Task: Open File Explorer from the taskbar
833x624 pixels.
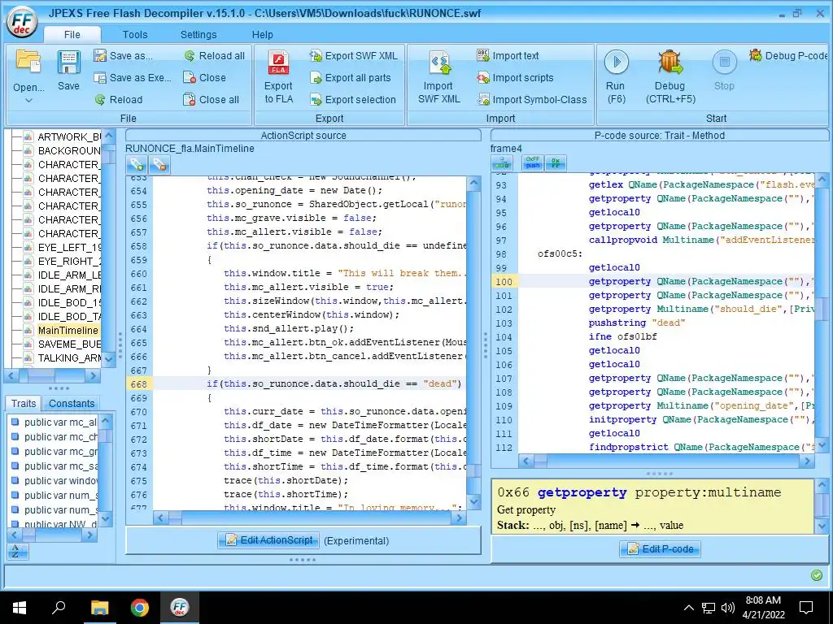Action: 99,608
